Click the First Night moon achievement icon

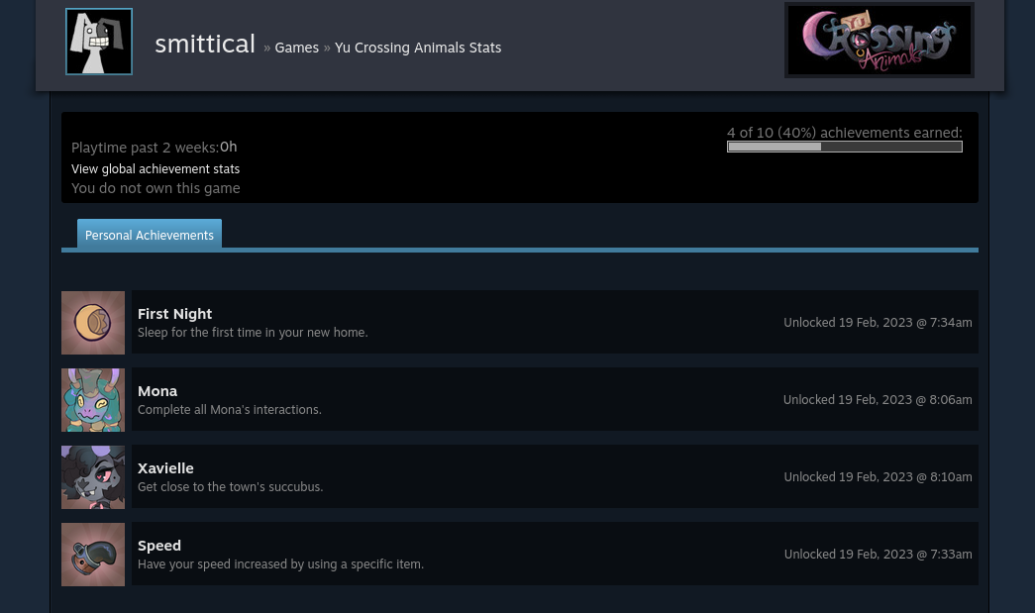[93, 323]
